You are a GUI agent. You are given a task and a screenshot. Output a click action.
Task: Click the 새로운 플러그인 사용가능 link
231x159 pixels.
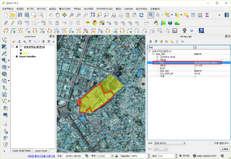41,156
